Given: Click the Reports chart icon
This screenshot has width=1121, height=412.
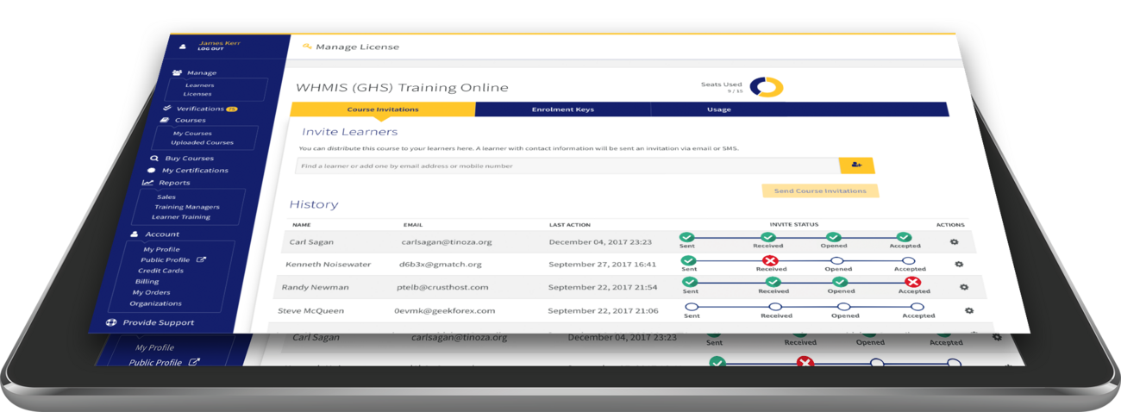Looking at the screenshot, I should (147, 183).
